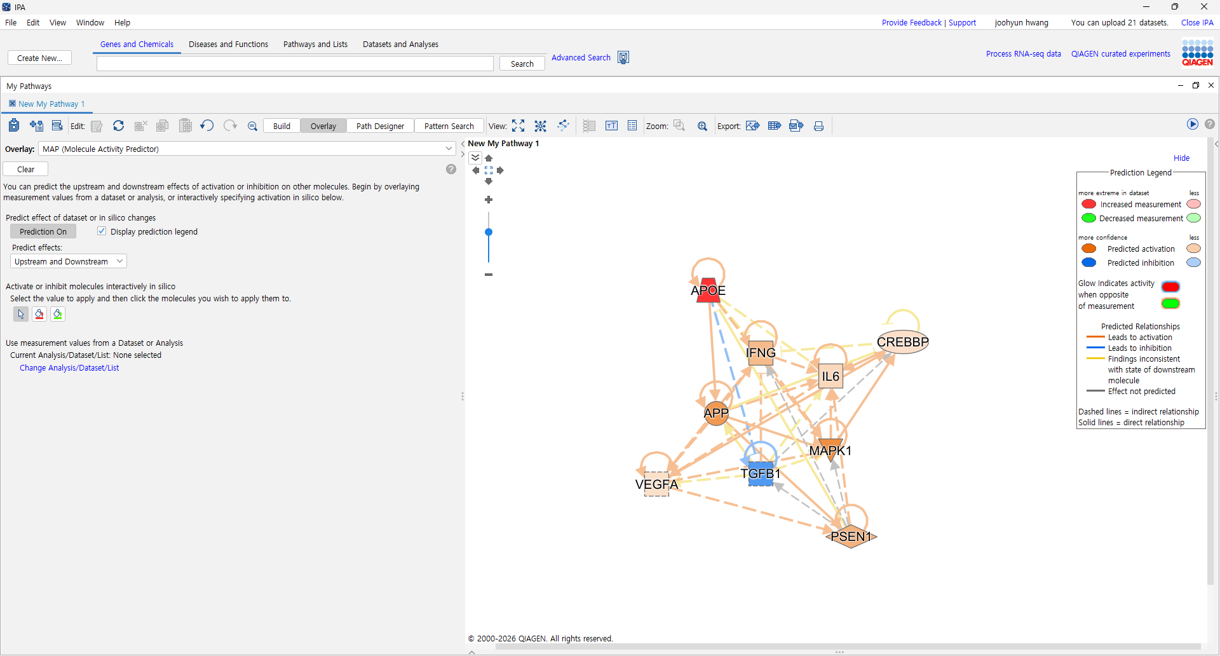Pan the pathway canvas left arrow
This screenshot has width=1220, height=656.
[x=476, y=170]
